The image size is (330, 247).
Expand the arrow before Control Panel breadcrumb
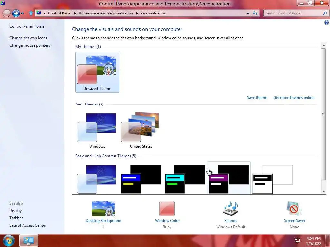point(44,13)
